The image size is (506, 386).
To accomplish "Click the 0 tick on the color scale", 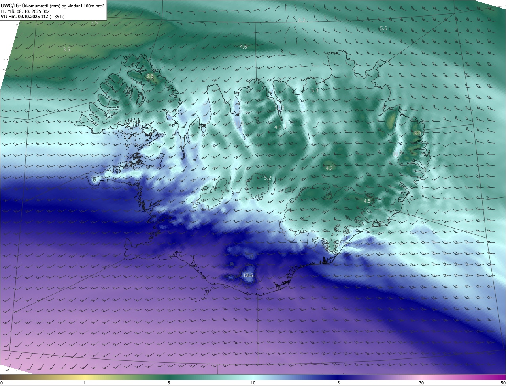I will pyautogui.click(x=2, y=383).
